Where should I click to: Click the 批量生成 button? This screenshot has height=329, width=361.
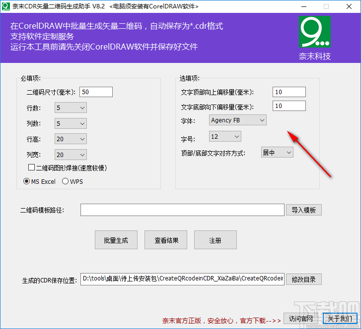tap(116, 240)
